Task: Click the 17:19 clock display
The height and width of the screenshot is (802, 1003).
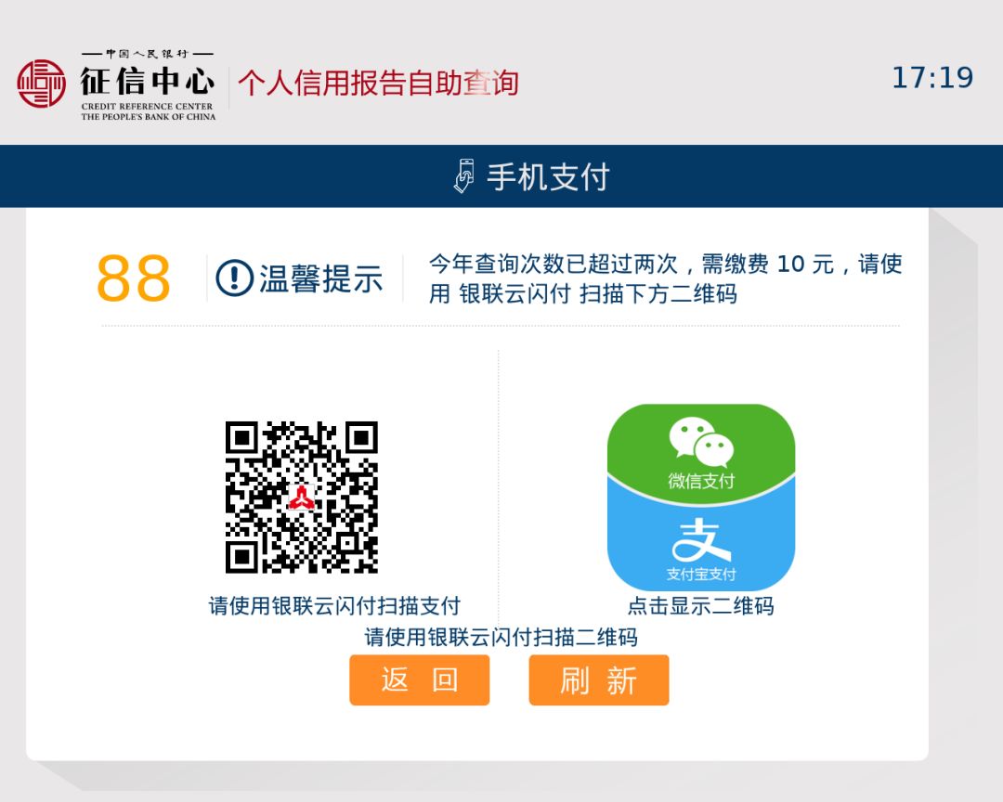Action: [932, 78]
